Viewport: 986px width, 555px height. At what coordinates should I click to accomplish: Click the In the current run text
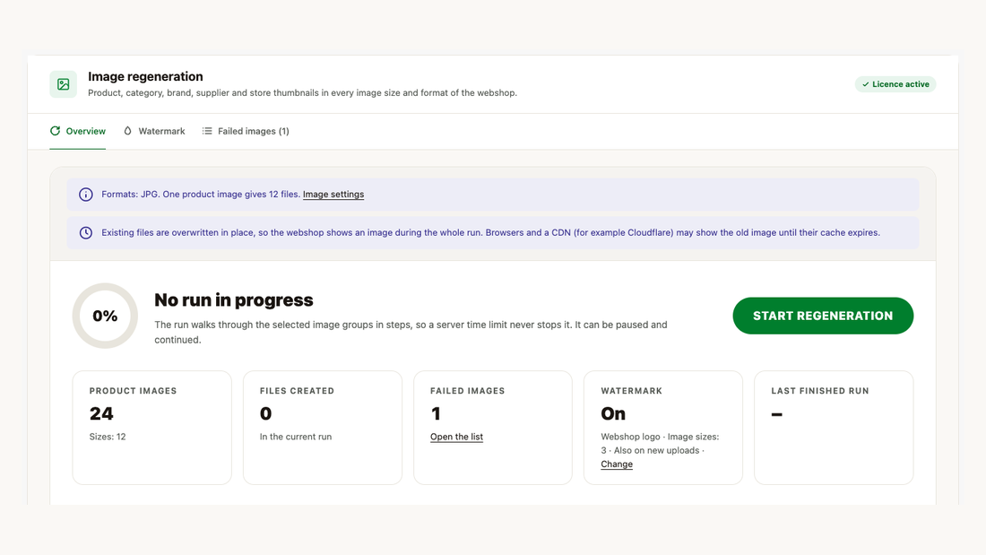tap(296, 437)
